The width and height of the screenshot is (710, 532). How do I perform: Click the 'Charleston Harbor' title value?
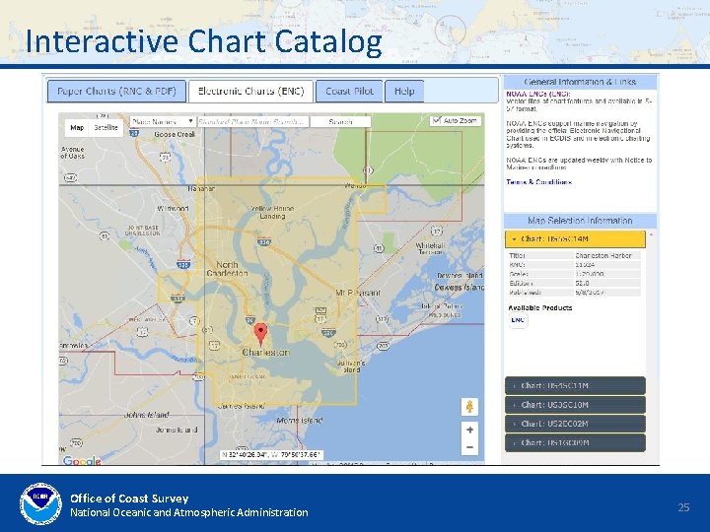pos(603,255)
